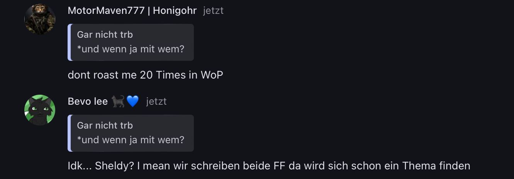Jump to quoted 'und wenn ja mit wem?' in Bevo lee's message
514x179 pixels.
tap(131, 140)
